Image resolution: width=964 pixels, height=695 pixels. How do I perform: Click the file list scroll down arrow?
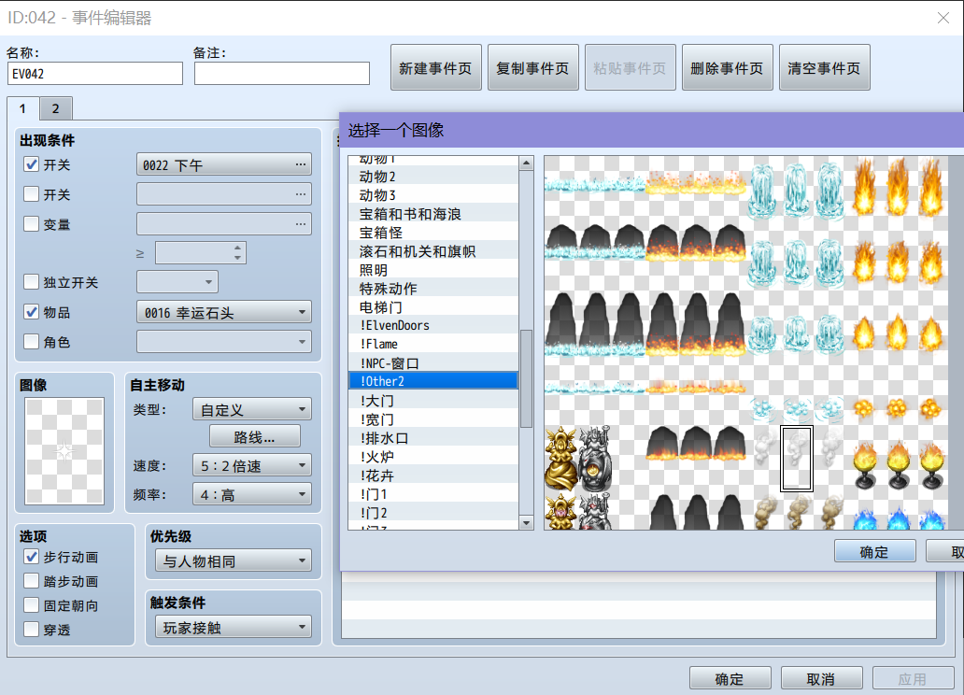coord(526,523)
